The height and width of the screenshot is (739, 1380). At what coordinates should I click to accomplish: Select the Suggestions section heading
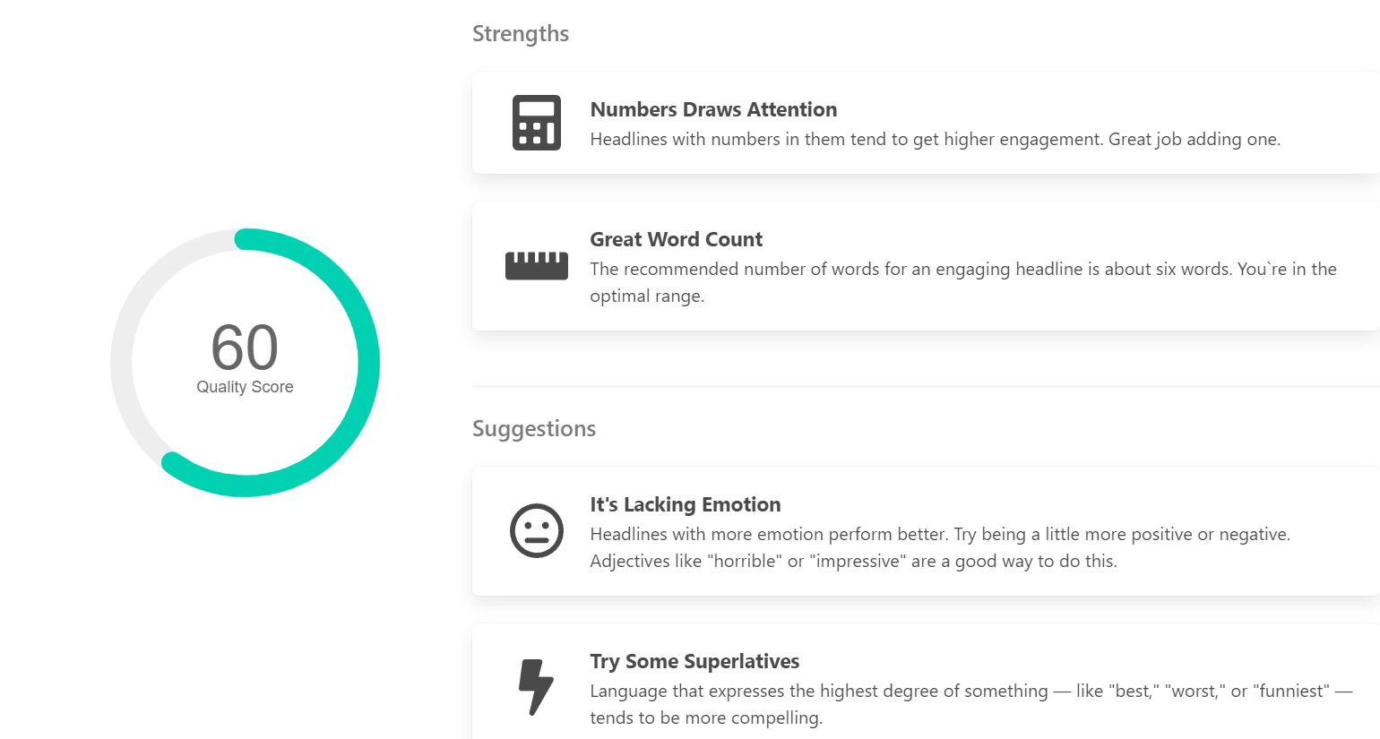(533, 429)
